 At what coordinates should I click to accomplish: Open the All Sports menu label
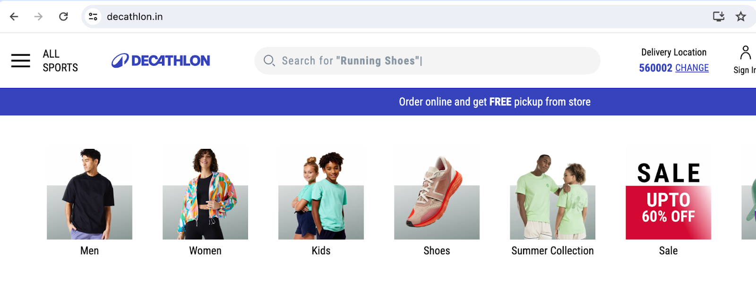coord(60,60)
